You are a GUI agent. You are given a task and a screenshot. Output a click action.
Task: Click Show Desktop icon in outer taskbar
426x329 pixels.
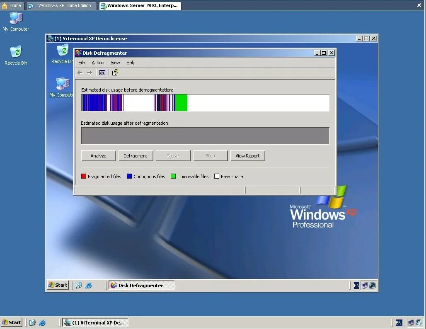32,322
